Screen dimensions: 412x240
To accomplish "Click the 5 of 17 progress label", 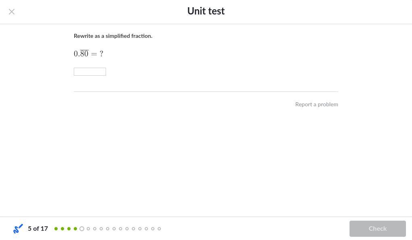I will [38, 229].
